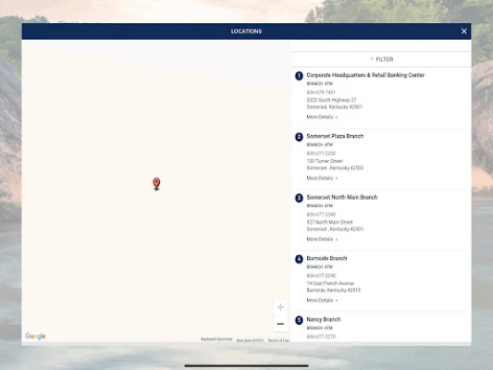Zoom out the map with minus button
Viewport: 493px width, 370px height.
pyautogui.click(x=280, y=324)
